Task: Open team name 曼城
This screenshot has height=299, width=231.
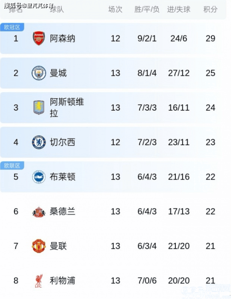Action: coord(58,73)
